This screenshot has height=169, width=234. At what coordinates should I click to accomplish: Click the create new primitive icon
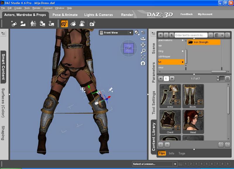[14, 24]
